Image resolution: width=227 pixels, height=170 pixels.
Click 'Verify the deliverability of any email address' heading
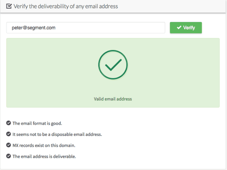click(66, 6)
